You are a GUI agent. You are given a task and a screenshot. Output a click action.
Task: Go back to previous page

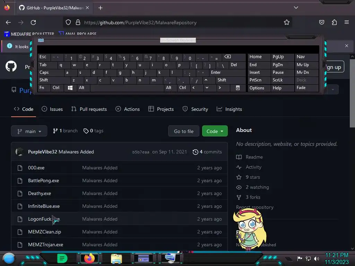click(x=8, y=23)
